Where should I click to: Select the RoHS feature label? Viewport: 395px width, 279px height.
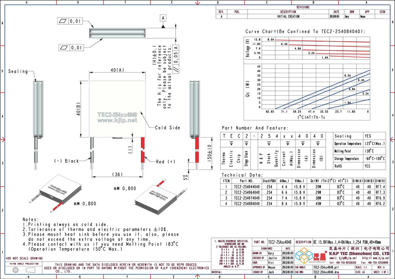coord(338,166)
